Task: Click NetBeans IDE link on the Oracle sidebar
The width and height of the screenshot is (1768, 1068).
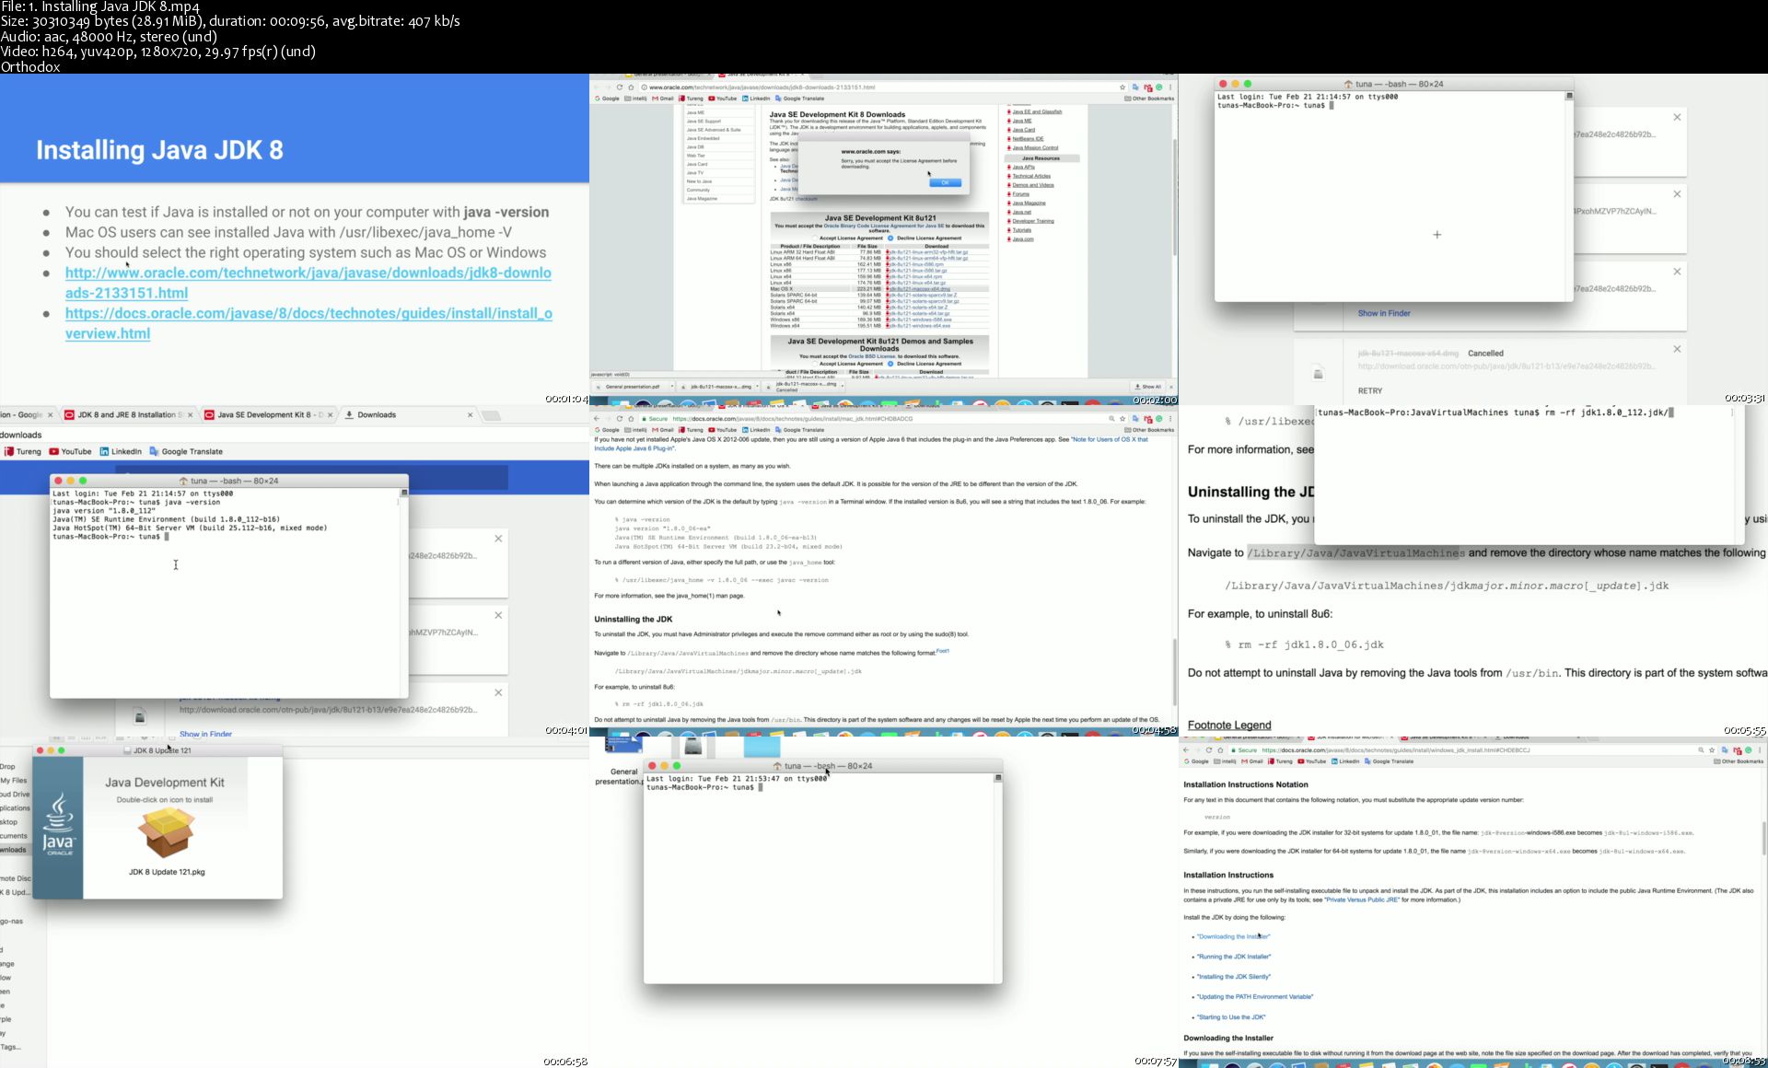Action: (x=1028, y=139)
